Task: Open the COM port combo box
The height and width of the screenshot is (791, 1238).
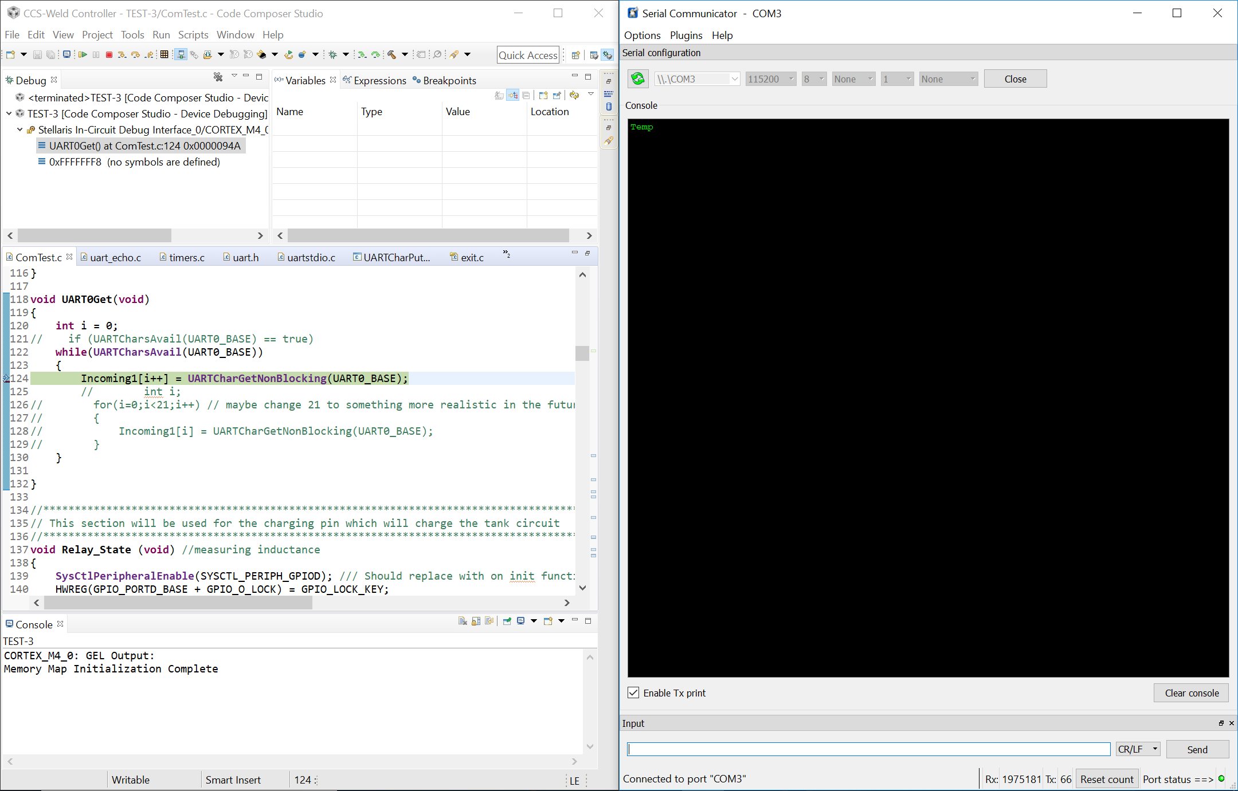Action: tap(697, 79)
